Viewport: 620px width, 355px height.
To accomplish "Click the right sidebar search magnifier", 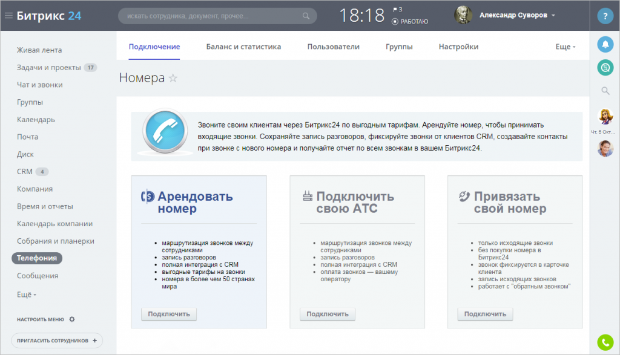I will 605,91.
